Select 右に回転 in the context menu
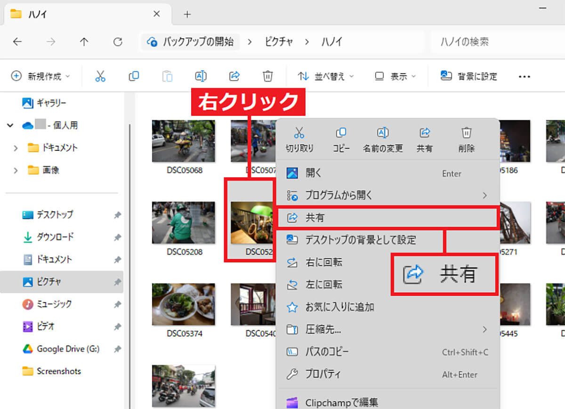The image size is (565, 409). pos(387,262)
